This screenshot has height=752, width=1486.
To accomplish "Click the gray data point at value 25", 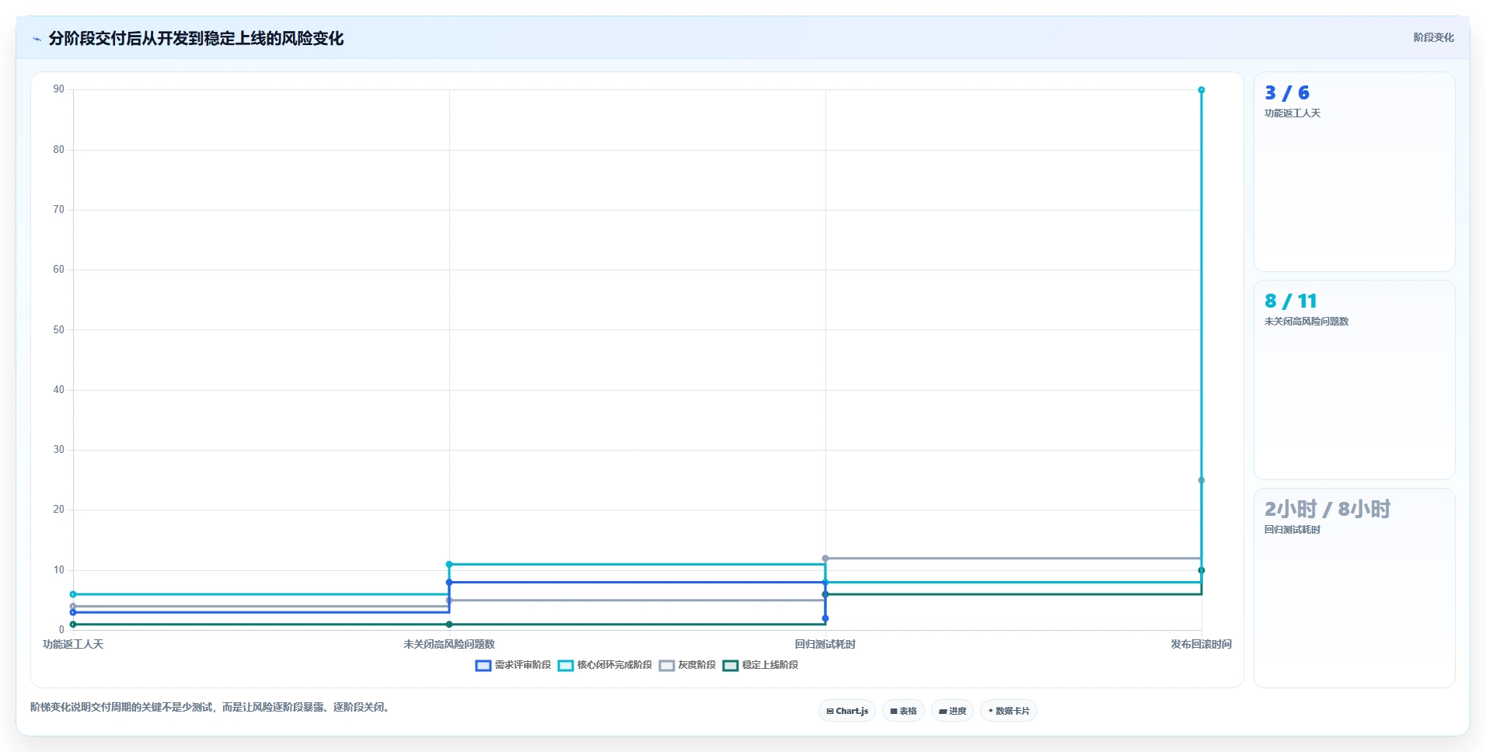I will (x=1202, y=480).
